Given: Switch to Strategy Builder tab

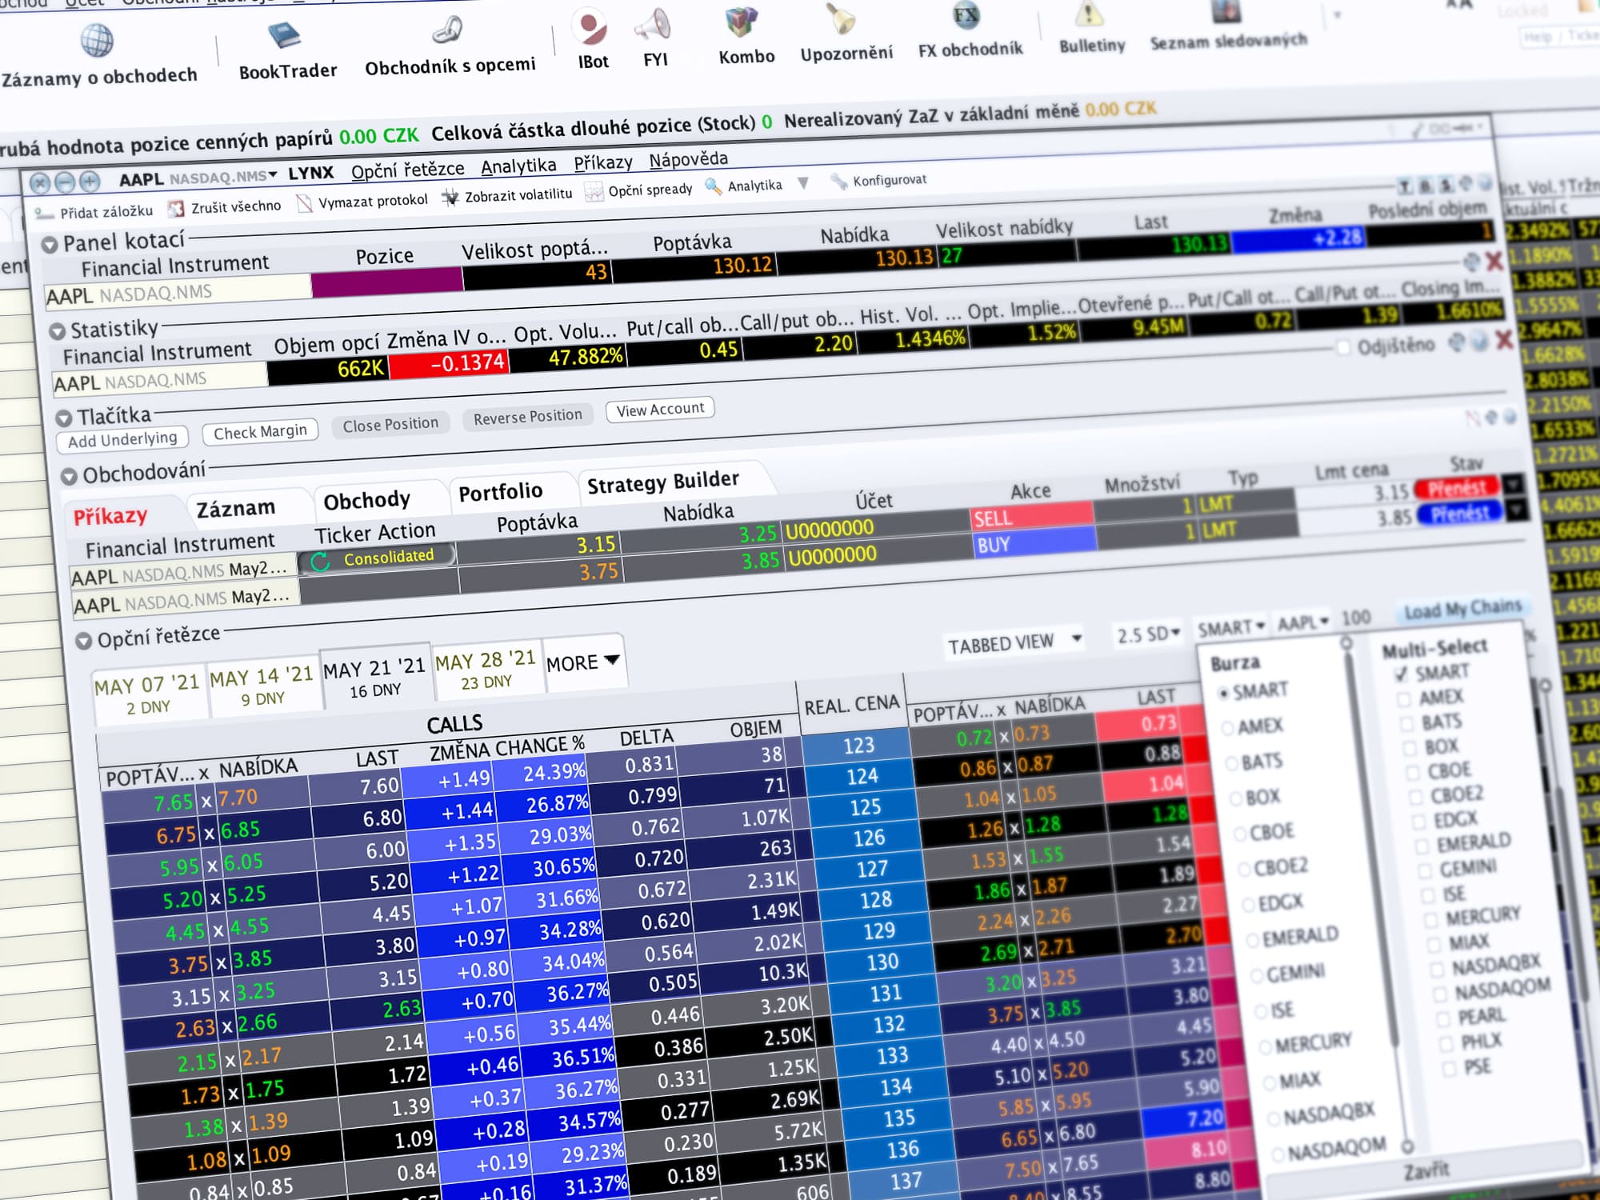Looking at the screenshot, I should point(663,482).
